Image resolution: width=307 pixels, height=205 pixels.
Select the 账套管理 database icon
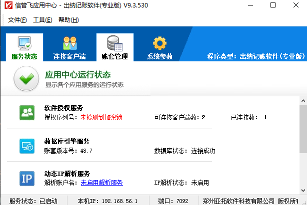tap(114, 43)
